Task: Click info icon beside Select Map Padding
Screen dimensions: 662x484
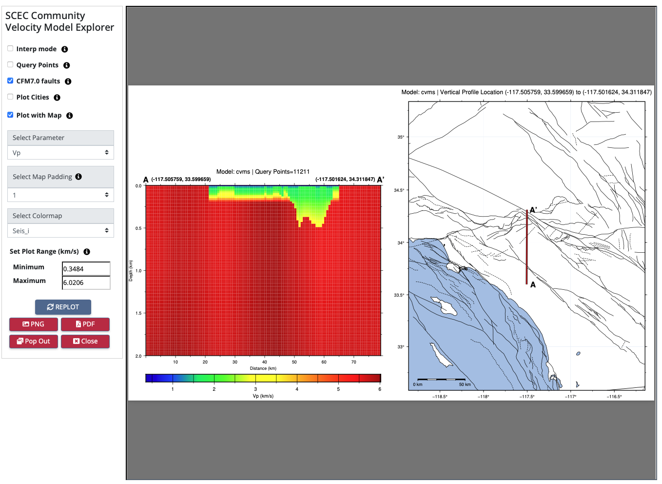Action: point(78,177)
